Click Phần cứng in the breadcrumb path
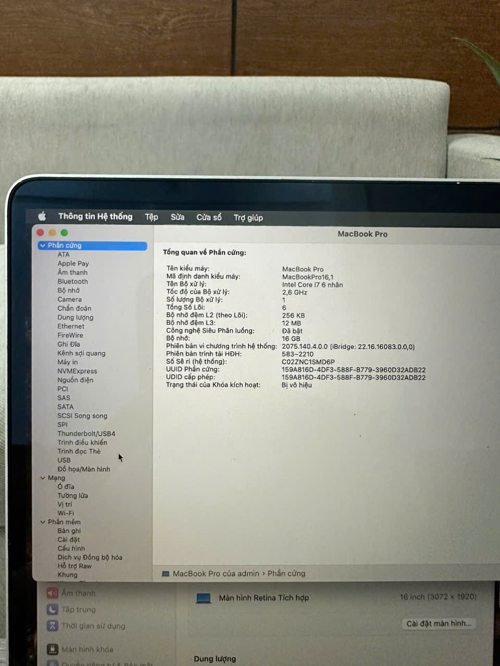 point(286,573)
